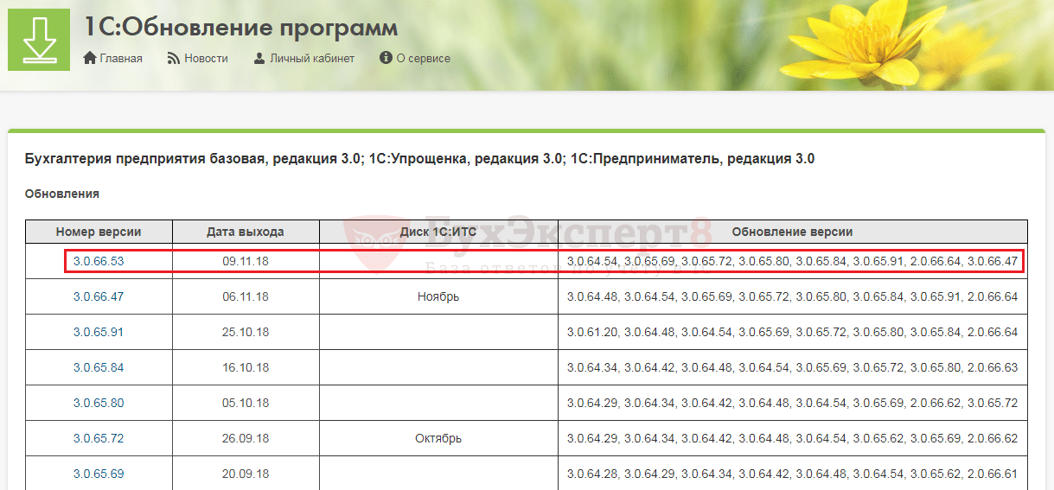
Task: Click update versions list of row 3.0.65.72
Action: click(792, 438)
